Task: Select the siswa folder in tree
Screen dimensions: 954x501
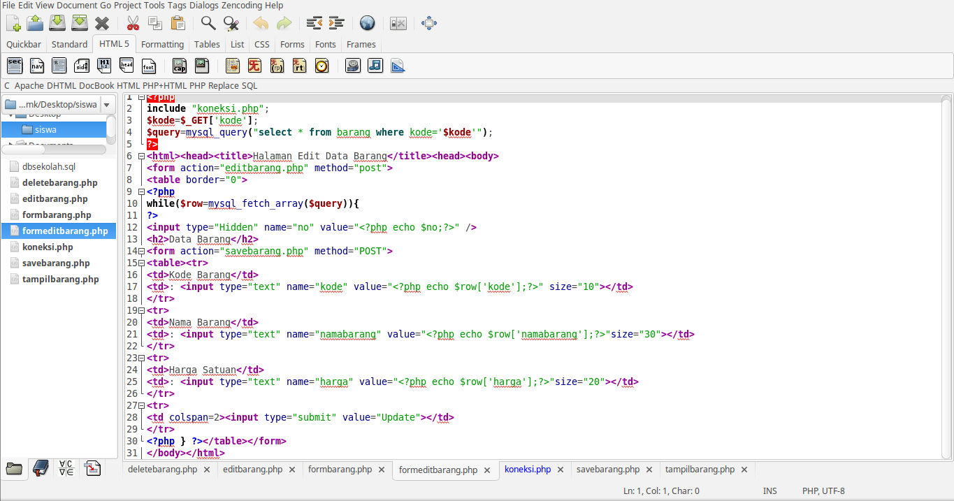Action: [45, 129]
